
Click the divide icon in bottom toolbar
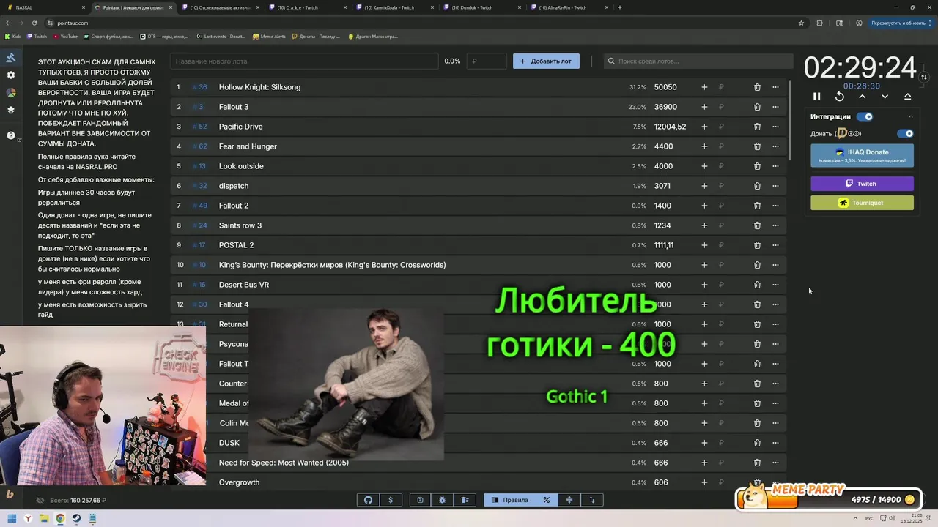(x=569, y=500)
